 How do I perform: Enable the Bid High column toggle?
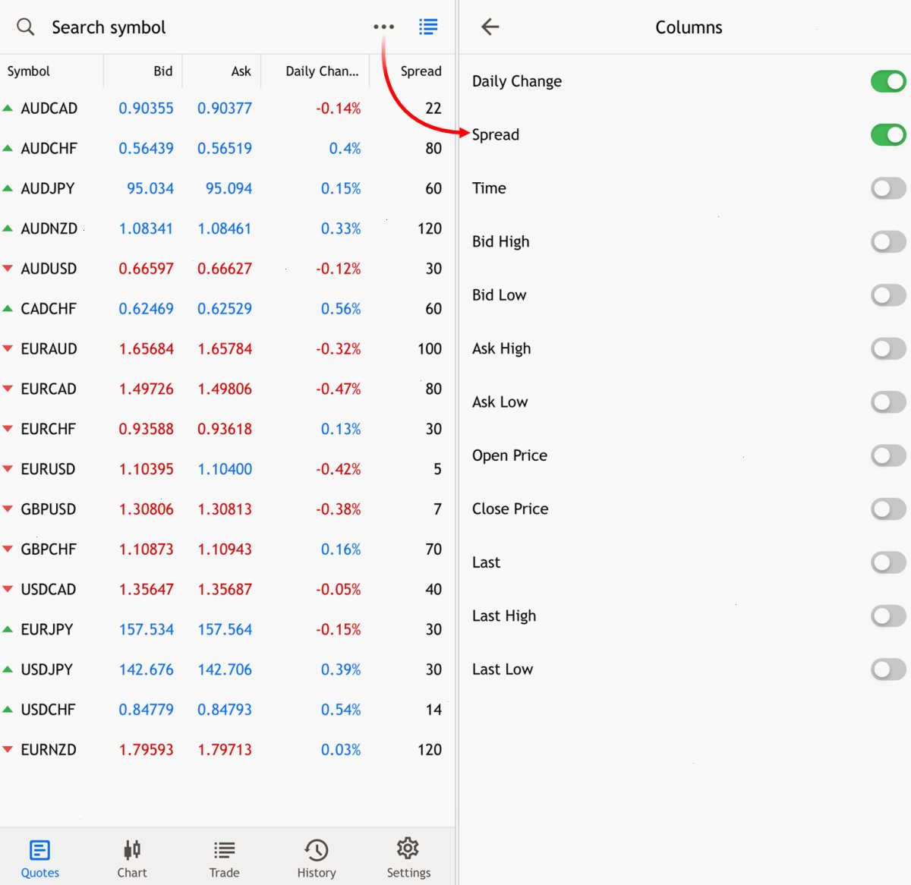click(x=888, y=242)
